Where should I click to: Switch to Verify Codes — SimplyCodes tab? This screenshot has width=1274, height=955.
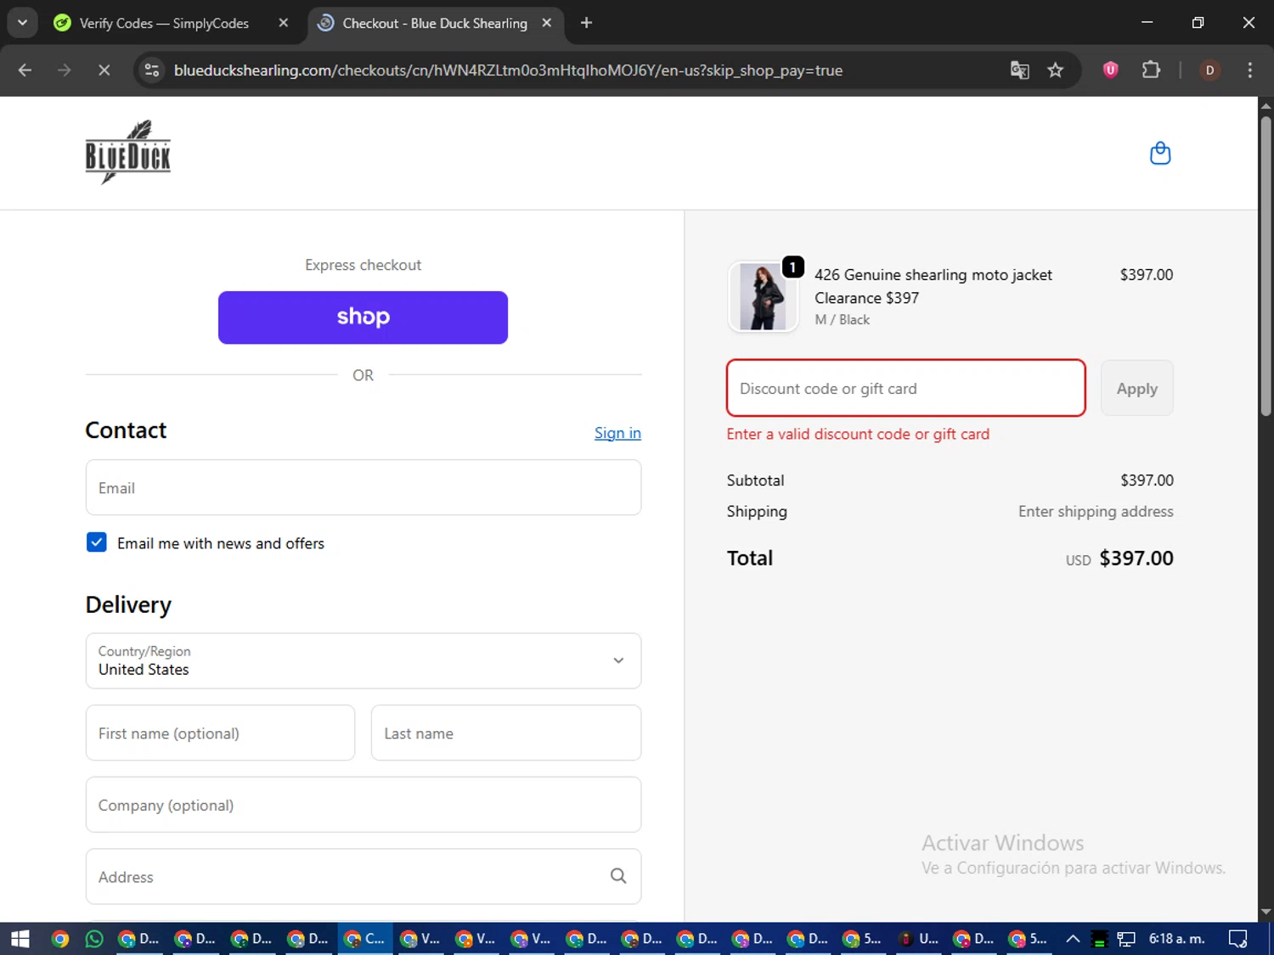coord(164,23)
